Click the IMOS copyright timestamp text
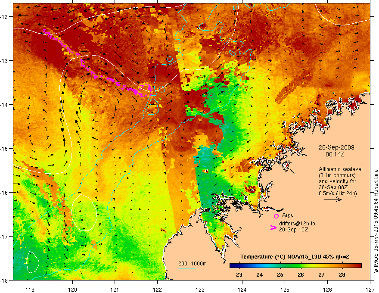The width and height of the screenshot is (379, 293). 376,221
